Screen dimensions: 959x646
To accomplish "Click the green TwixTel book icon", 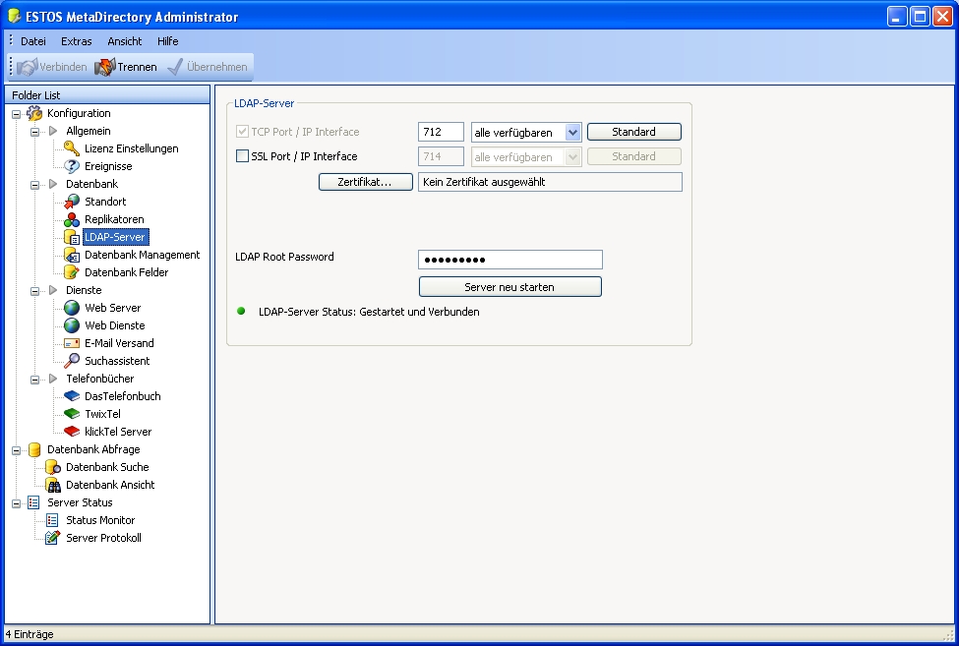I will (x=72, y=414).
